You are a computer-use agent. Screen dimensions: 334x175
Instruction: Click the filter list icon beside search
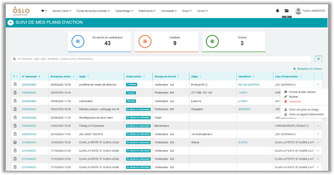[318, 59]
